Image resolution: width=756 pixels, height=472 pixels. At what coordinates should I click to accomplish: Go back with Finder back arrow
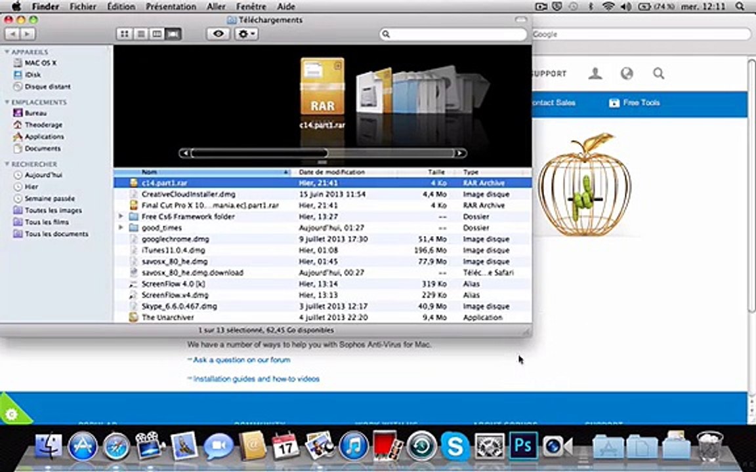pyautogui.click(x=12, y=33)
